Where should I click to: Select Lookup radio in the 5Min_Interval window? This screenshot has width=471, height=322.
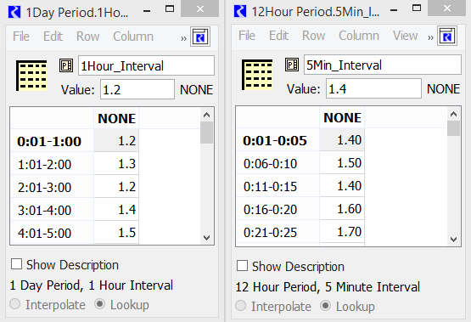(325, 306)
